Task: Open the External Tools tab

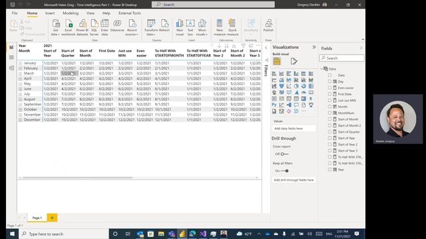Action: (130, 13)
